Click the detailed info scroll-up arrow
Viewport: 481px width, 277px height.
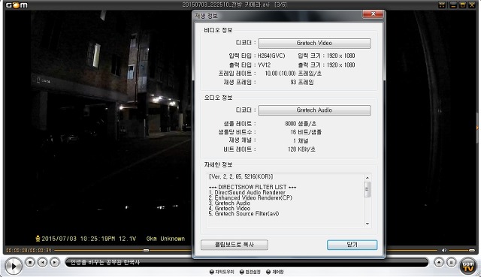coord(368,178)
